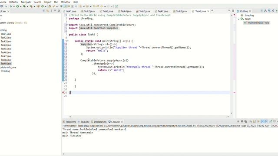Click Remove All Terminated Launches icon
Viewport: 278px width, 156px height.
coord(246,121)
